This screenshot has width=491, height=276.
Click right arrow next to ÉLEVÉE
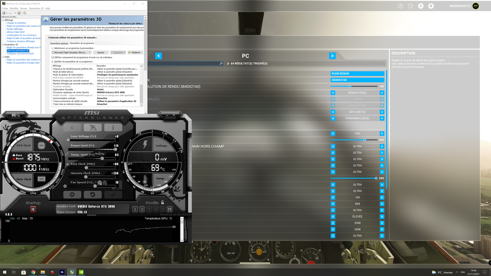(x=382, y=217)
